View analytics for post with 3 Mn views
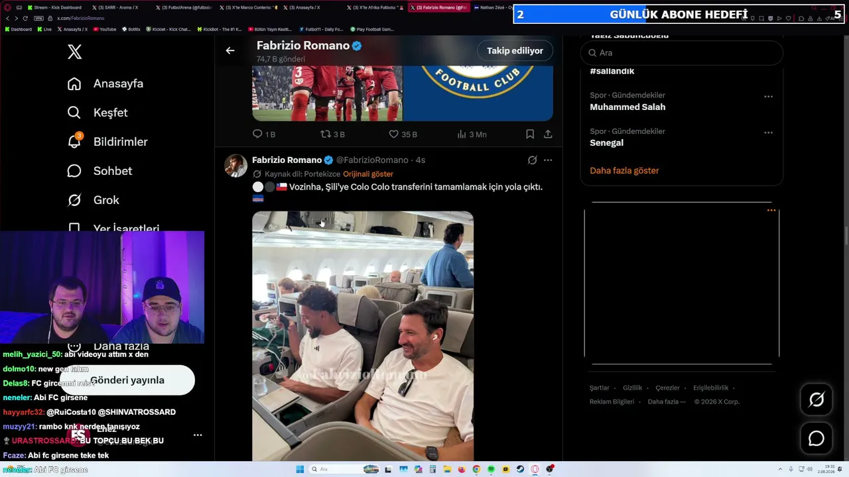 (x=472, y=134)
